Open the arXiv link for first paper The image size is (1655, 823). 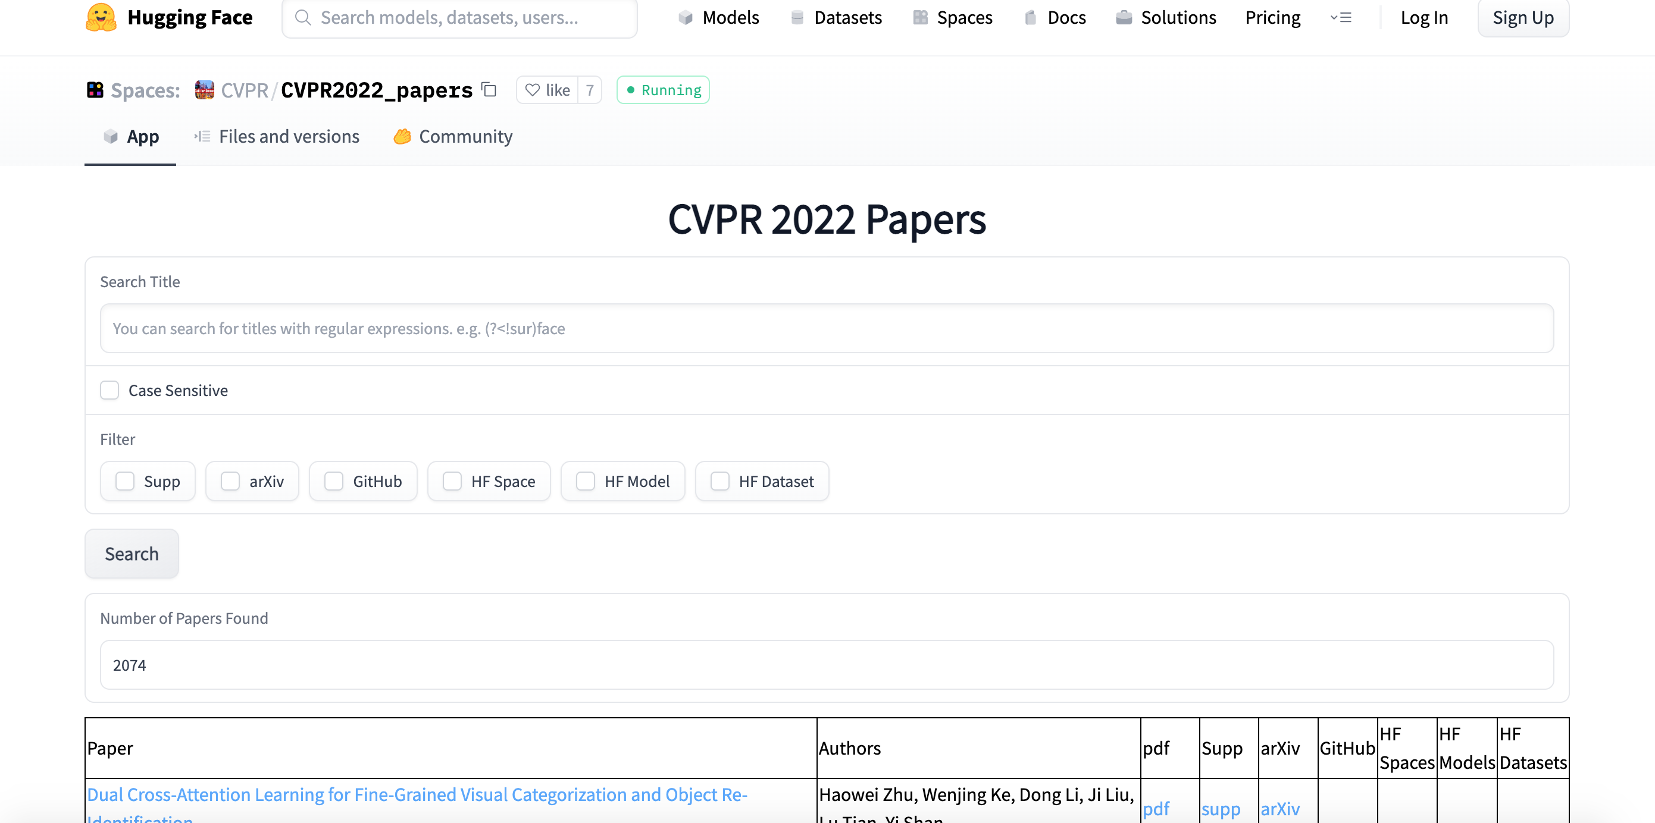(1280, 808)
